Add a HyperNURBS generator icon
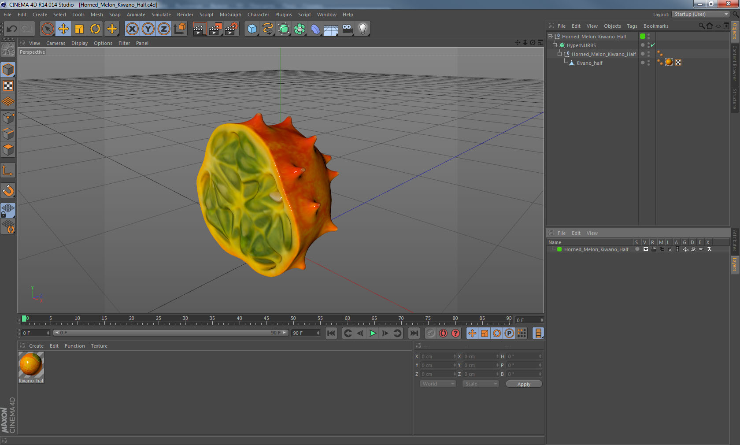 284,29
